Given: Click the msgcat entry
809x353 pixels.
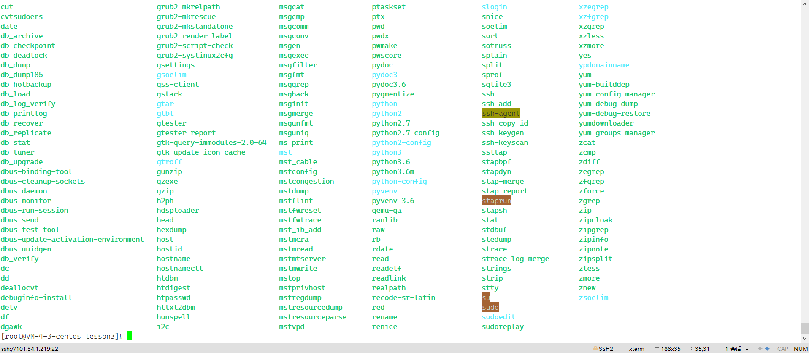Looking at the screenshot, I should (292, 7).
